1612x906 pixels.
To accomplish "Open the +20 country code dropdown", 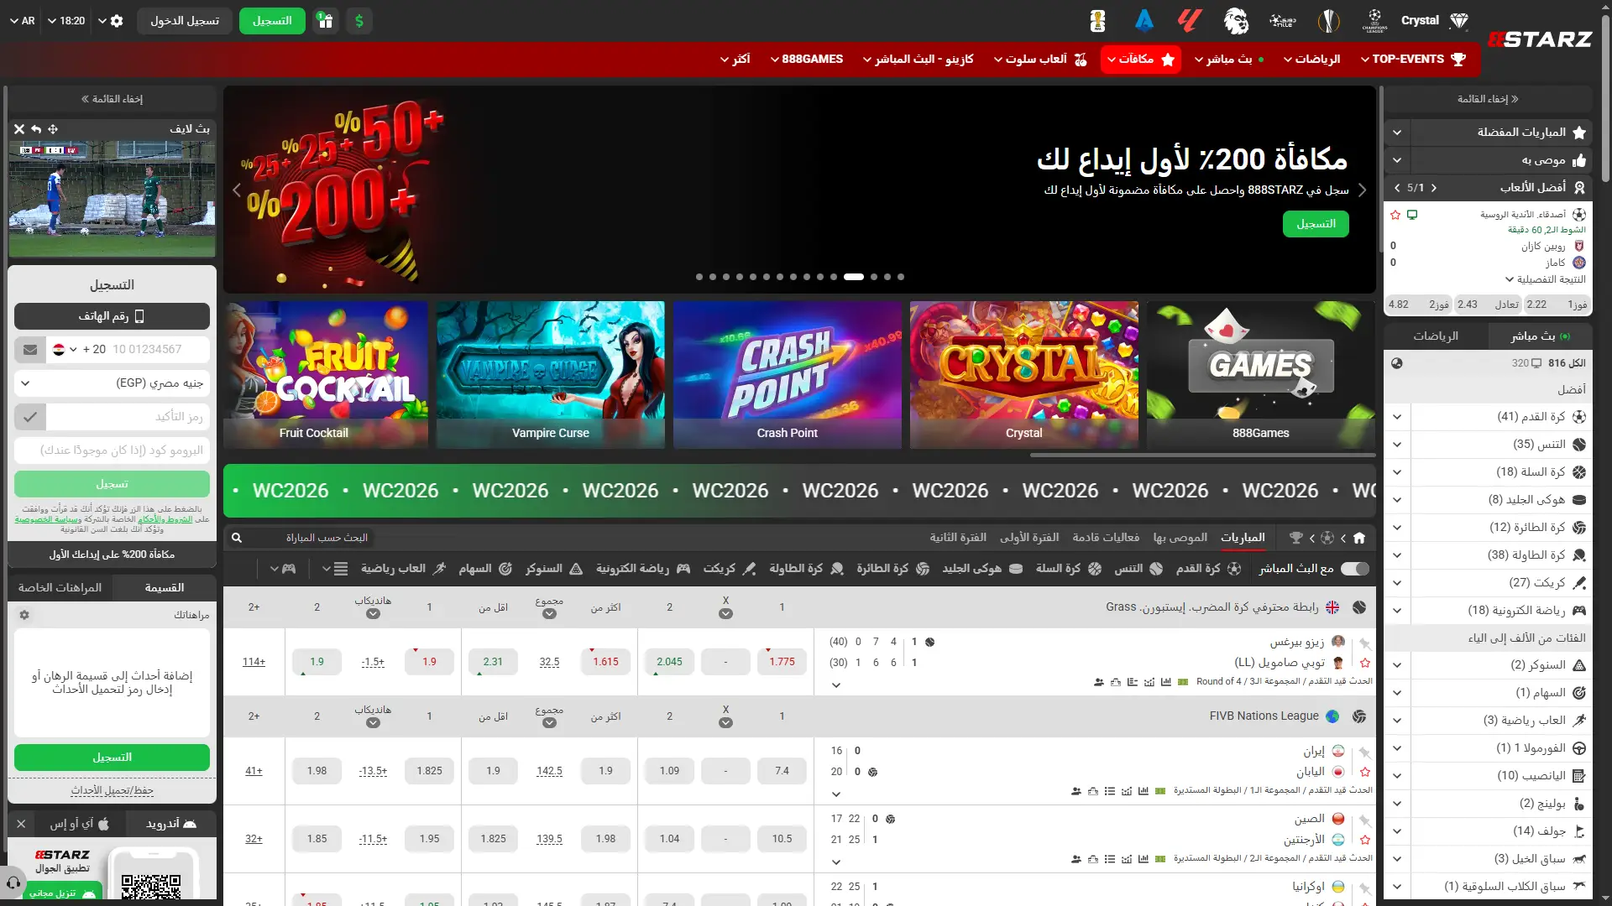I will (79, 350).
